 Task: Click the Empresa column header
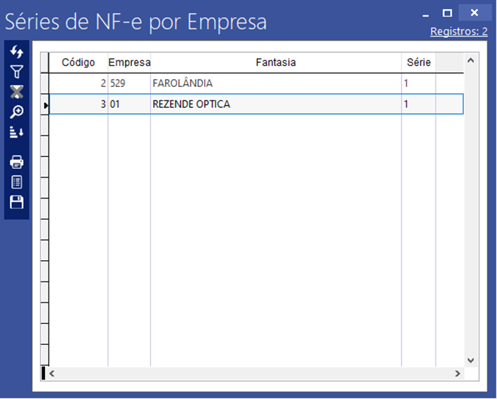(x=129, y=62)
